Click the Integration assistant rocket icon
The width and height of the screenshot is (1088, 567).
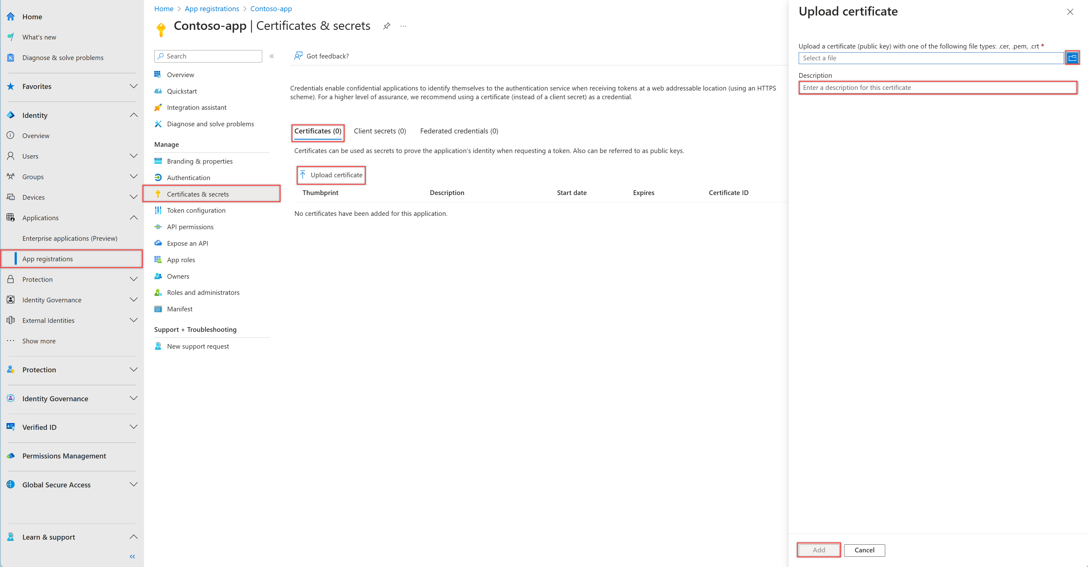click(x=158, y=107)
